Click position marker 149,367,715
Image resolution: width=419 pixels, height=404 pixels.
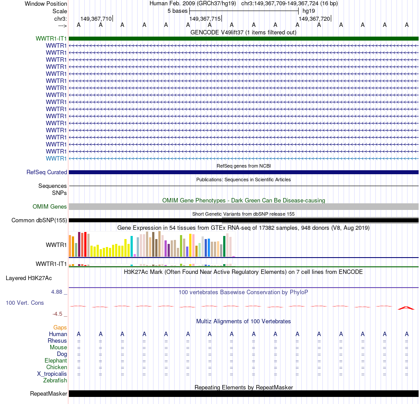(x=205, y=19)
